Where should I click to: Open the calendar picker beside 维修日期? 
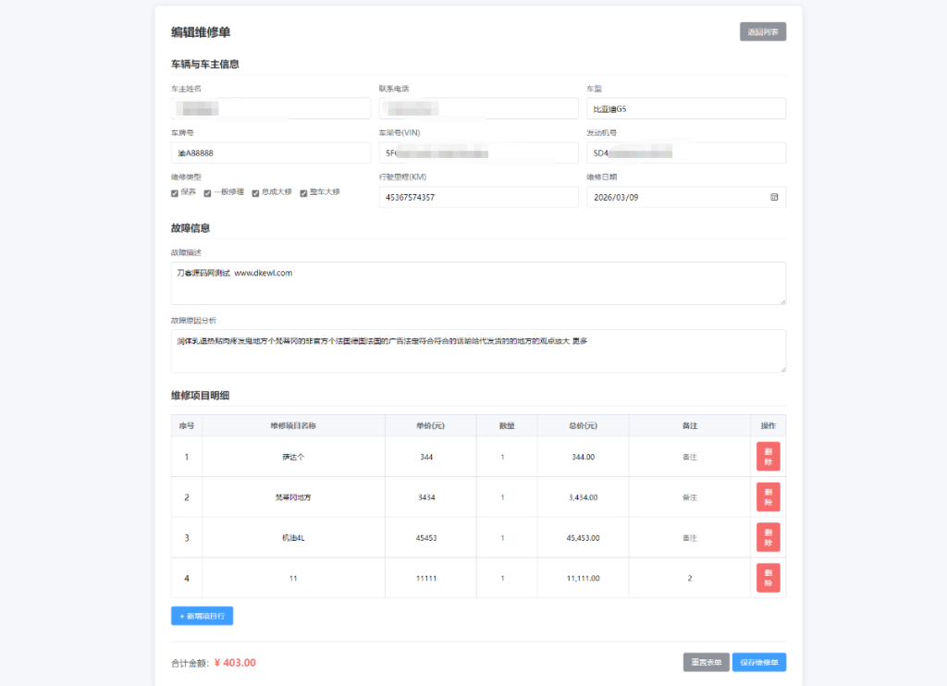(775, 197)
